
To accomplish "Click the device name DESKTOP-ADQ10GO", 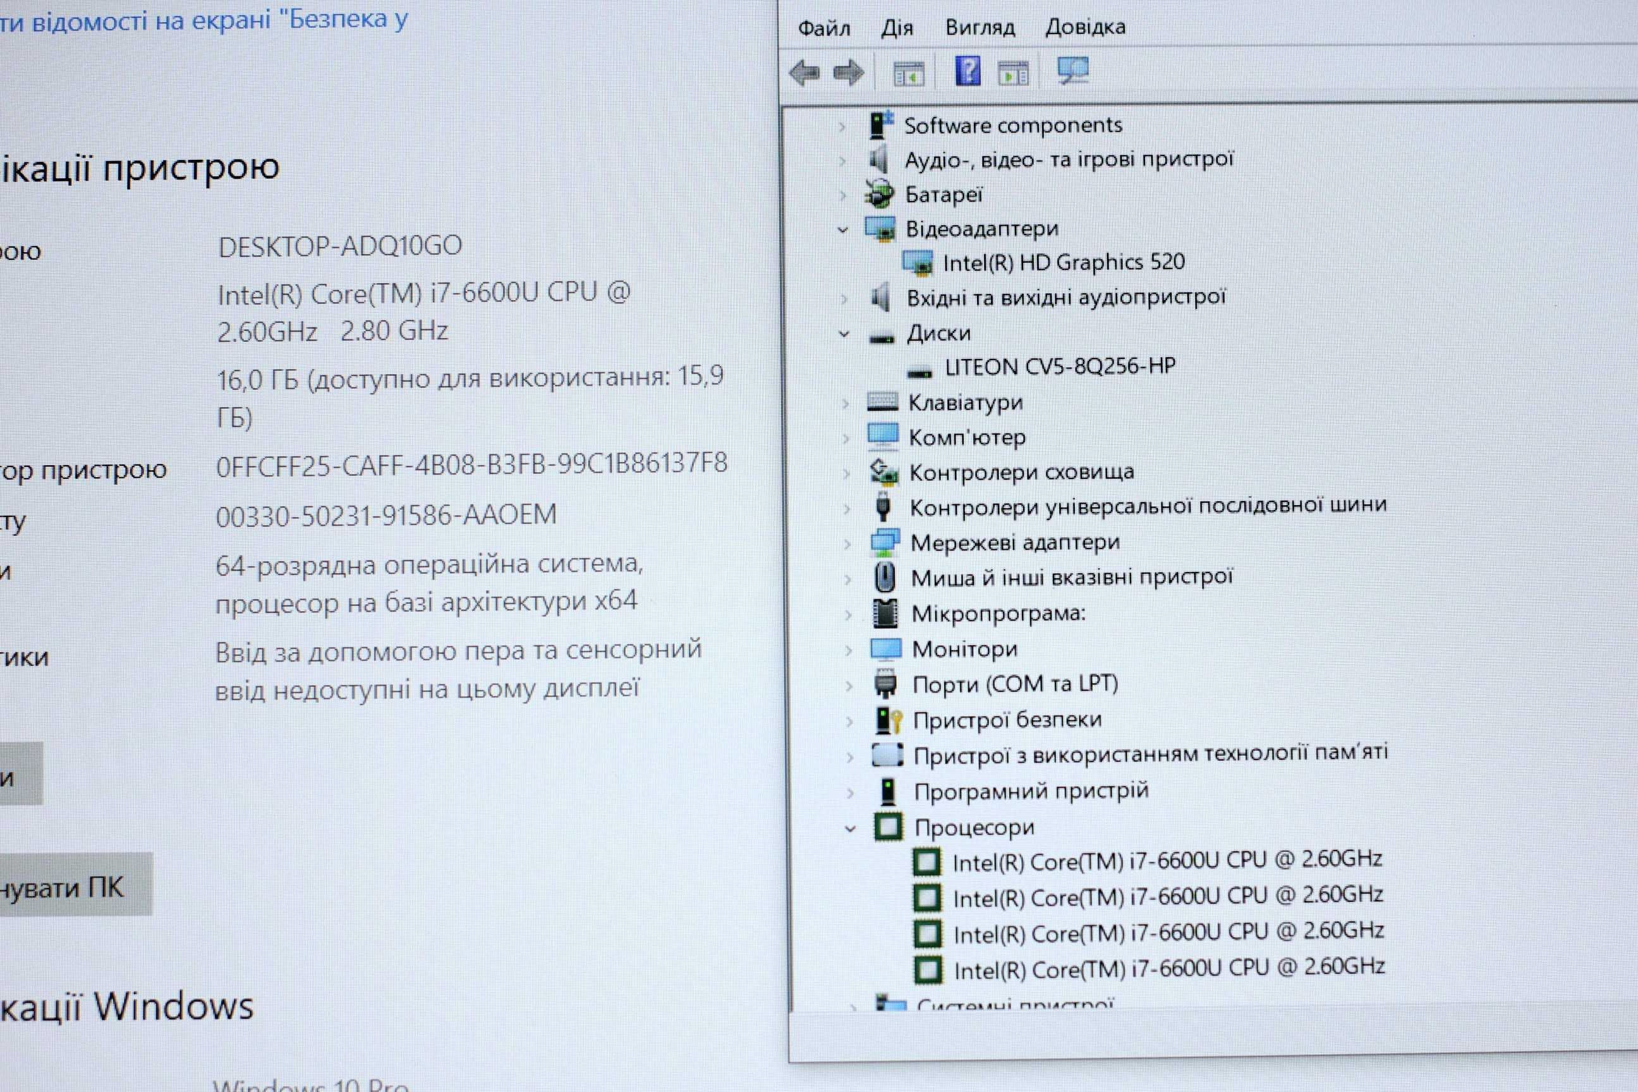I will click(x=340, y=246).
